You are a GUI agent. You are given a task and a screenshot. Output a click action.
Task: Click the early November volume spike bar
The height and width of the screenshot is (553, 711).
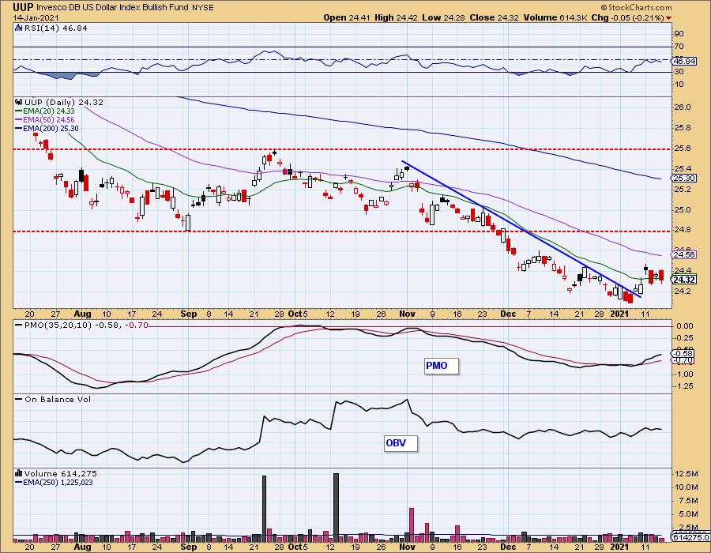[412, 525]
